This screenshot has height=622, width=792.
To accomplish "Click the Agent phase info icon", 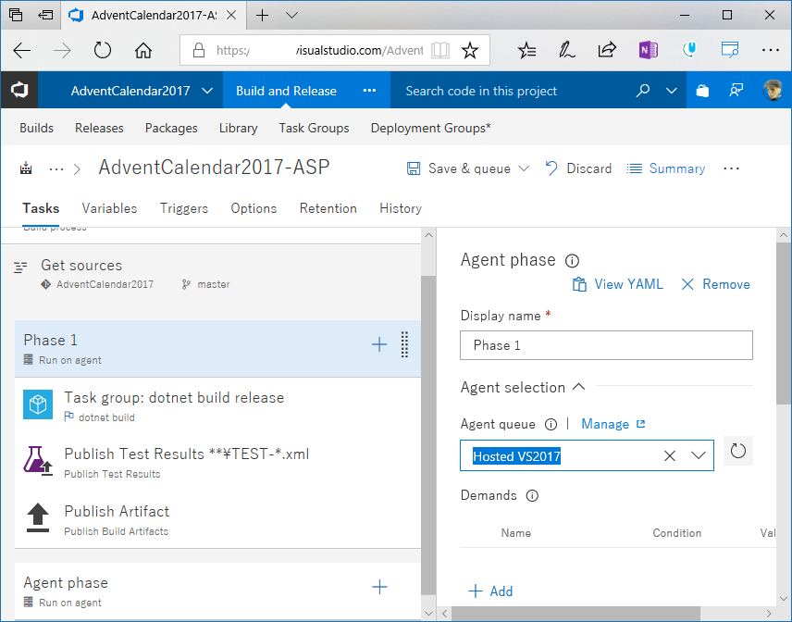I will click(x=572, y=261).
